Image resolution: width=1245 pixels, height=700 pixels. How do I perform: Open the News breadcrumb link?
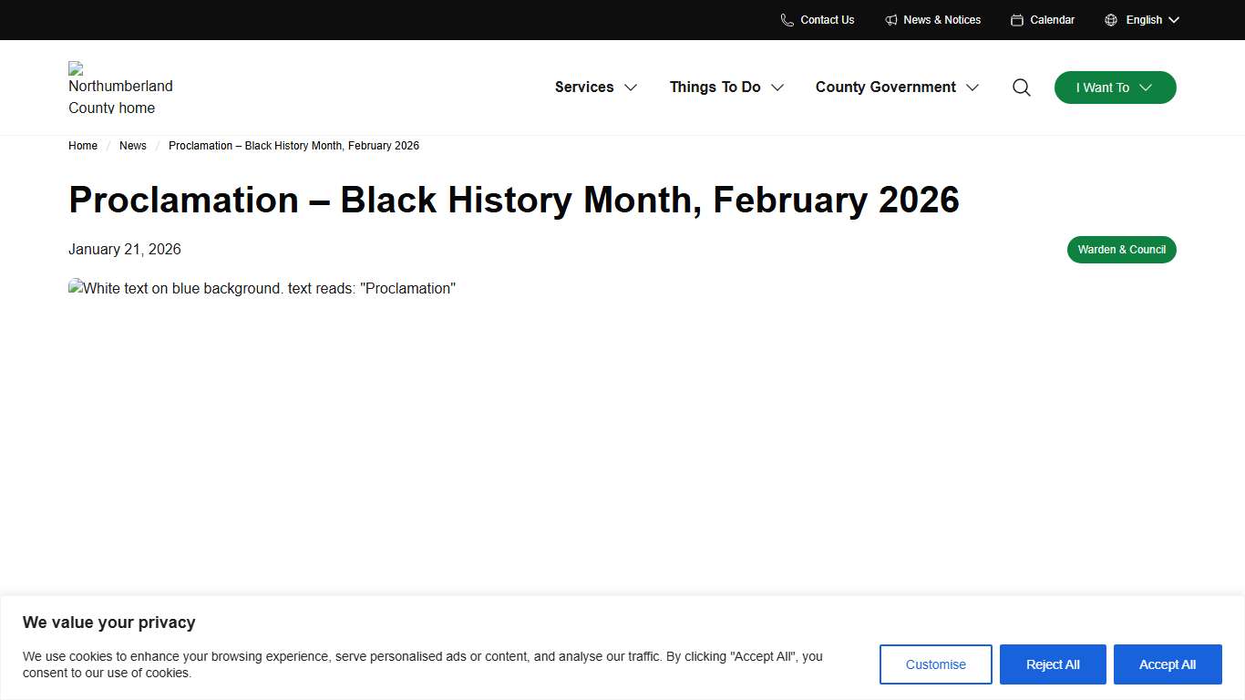(x=133, y=146)
